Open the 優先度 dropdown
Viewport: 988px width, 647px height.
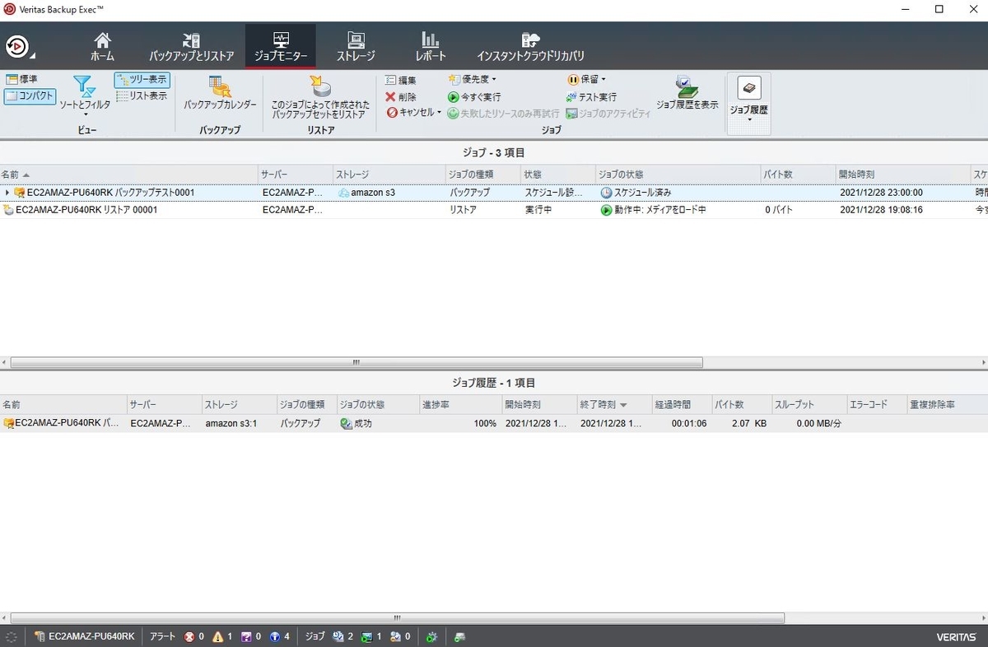click(x=472, y=80)
